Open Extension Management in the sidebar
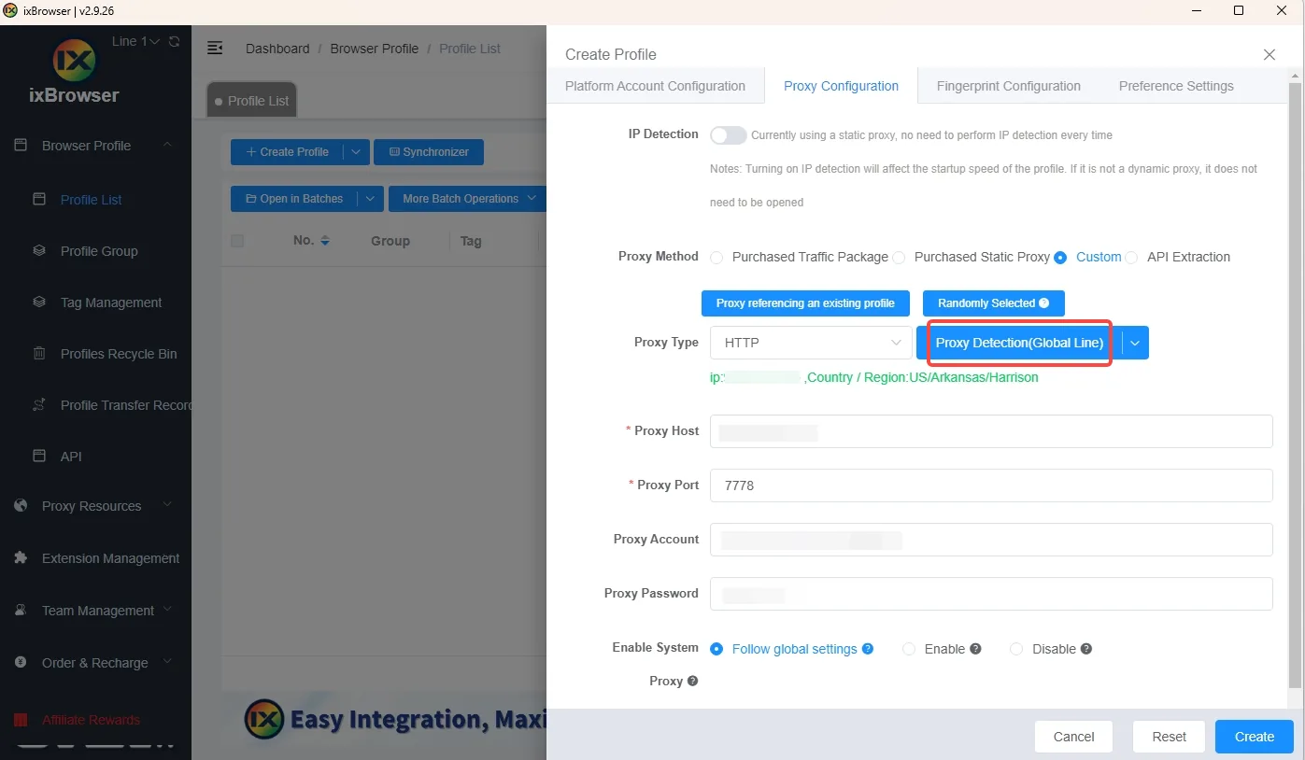Viewport: 1305px width, 760px height. click(x=110, y=558)
